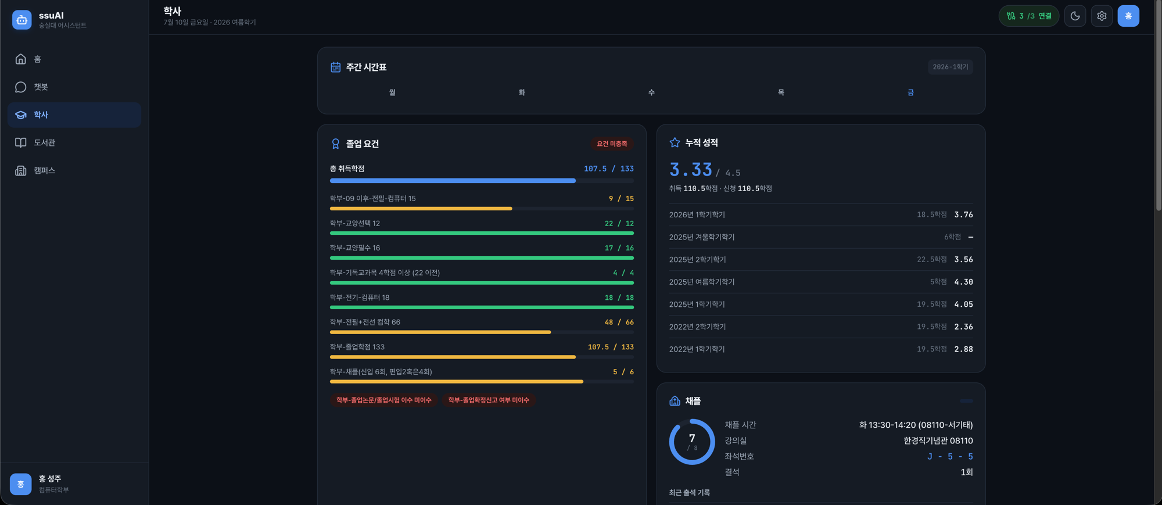
Task: Expand the 2025년 2학기학기 grade row
Action: [x=820, y=259]
